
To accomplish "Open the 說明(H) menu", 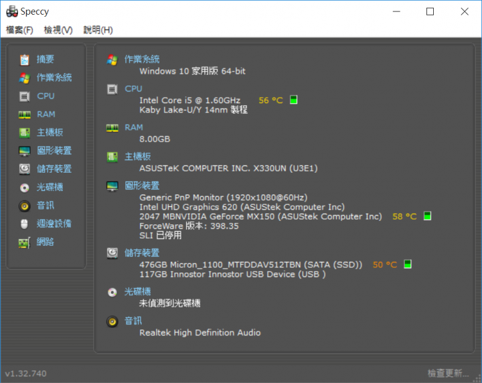I will (x=98, y=30).
